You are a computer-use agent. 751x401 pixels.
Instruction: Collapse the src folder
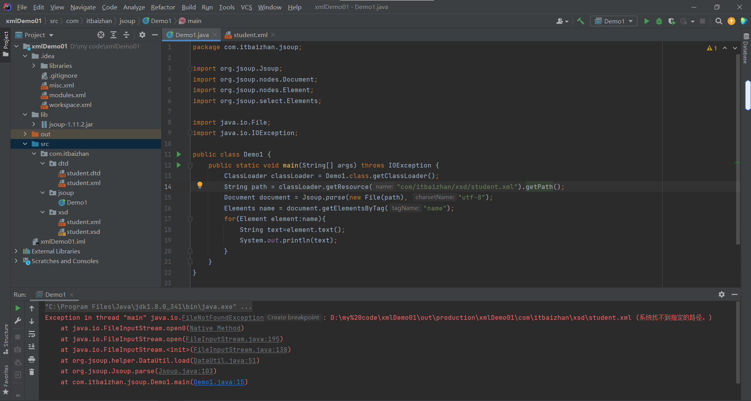coord(25,144)
